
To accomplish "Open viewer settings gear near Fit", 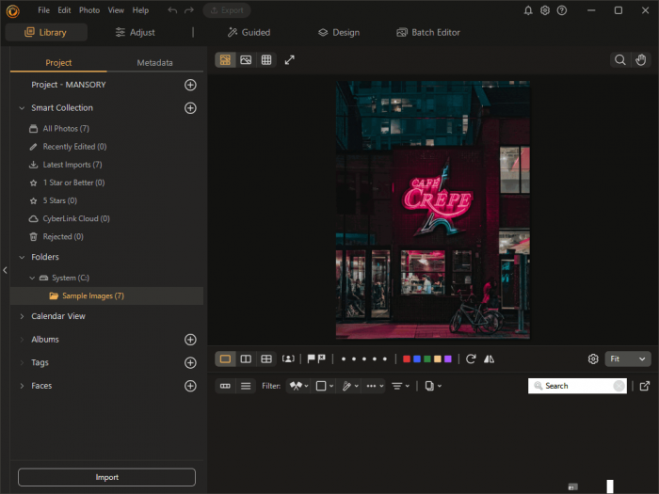I will tap(593, 359).
